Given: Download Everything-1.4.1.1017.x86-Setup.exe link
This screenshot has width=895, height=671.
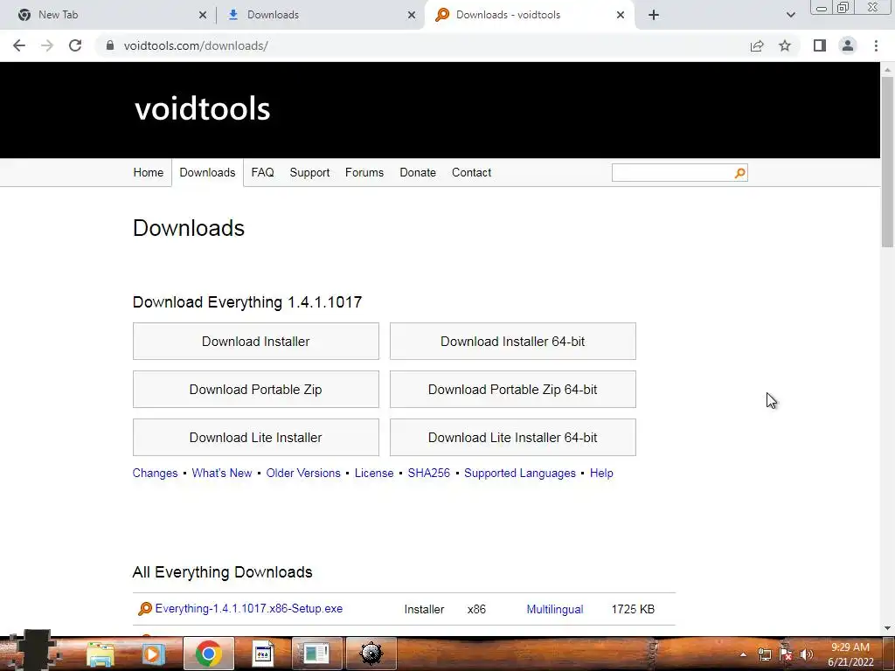Looking at the screenshot, I should (x=249, y=609).
